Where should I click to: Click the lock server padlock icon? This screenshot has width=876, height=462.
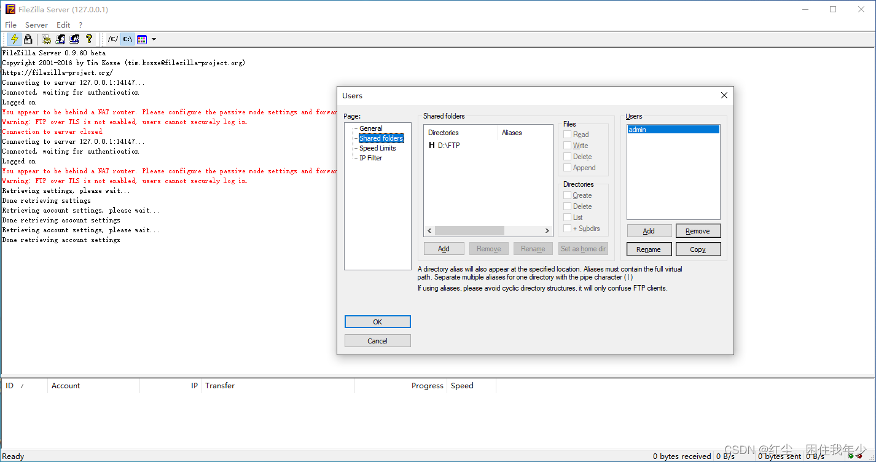pyautogui.click(x=28, y=39)
